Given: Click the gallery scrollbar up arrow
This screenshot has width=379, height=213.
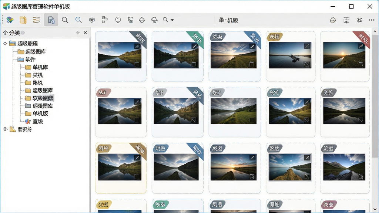Looking at the screenshot, I should [x=375, y=31].
